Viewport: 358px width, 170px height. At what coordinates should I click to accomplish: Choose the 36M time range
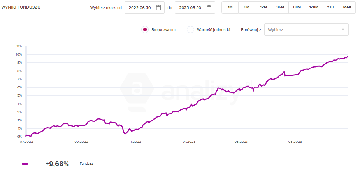tap(280, 7)
